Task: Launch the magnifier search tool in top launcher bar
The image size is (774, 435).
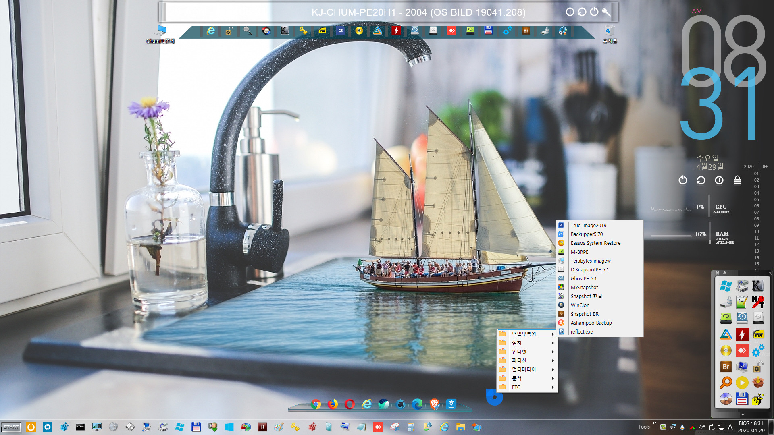Action: (248, 31)
